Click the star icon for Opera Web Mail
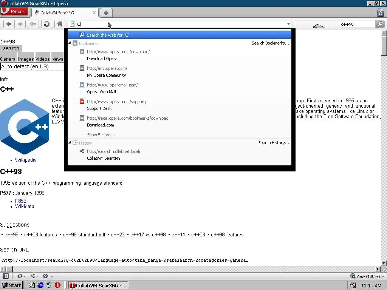The height and width of the screenshot is (290, 387). coord(82,85)
